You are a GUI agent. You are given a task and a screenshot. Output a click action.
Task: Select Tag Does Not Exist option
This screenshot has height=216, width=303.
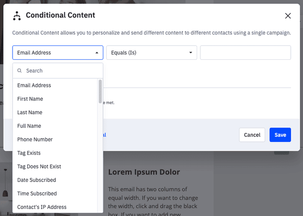tap(39, 167)
